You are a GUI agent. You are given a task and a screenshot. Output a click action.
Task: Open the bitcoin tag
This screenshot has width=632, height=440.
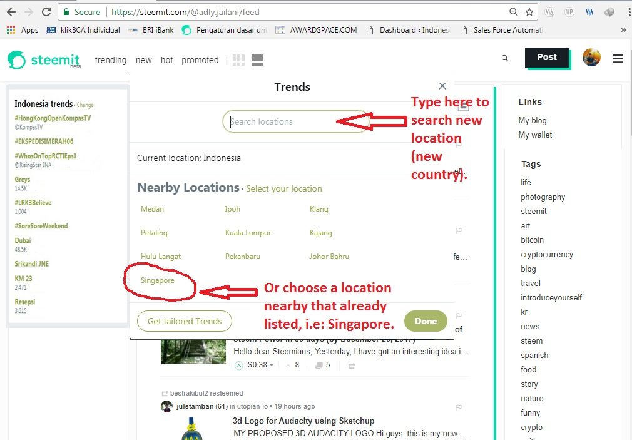[532, 240]
